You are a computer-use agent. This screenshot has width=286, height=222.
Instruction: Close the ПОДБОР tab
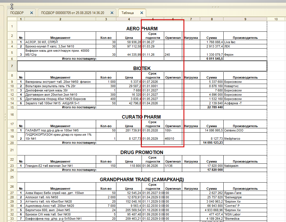coord(31,13)
